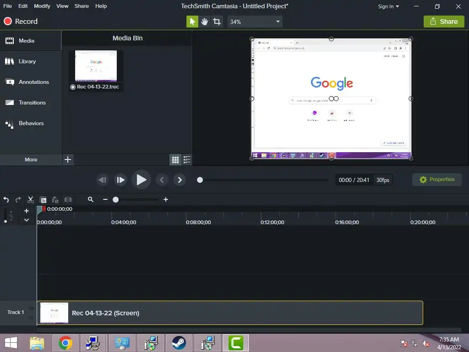Play the video with the Play button

141,180
